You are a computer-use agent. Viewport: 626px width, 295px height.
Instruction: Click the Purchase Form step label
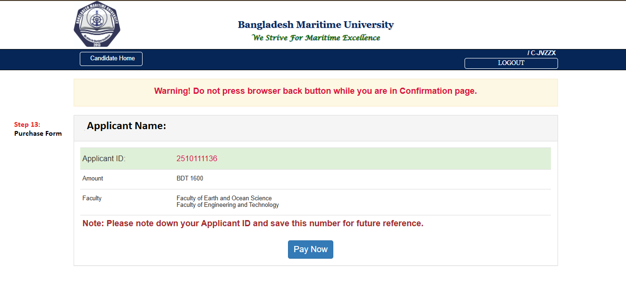pyautogui.click(x=38, y=133)
